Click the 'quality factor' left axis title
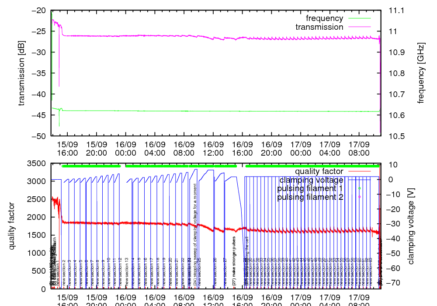The height and width of the screenshot is (306, 437). click(x=12, y=226)
